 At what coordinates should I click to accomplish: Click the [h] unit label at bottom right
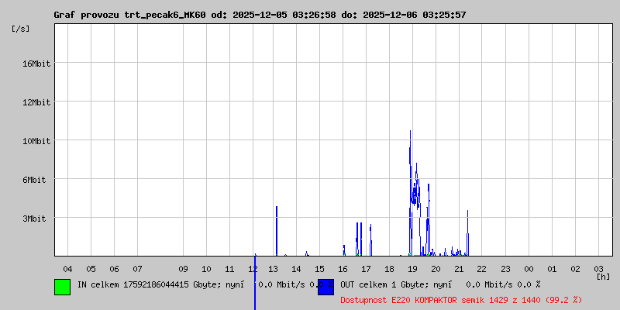pos(603,277)
